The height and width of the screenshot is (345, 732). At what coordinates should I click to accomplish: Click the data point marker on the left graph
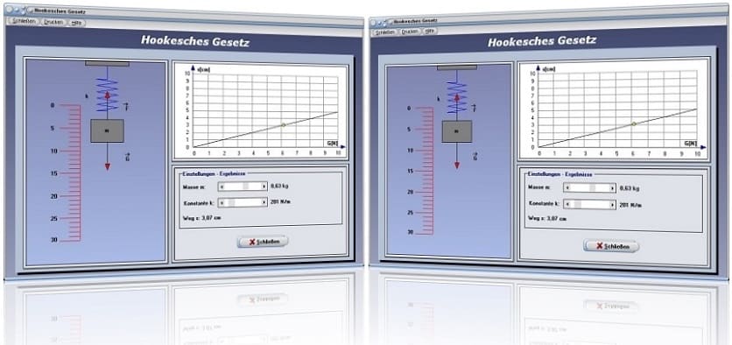point(283,124)
